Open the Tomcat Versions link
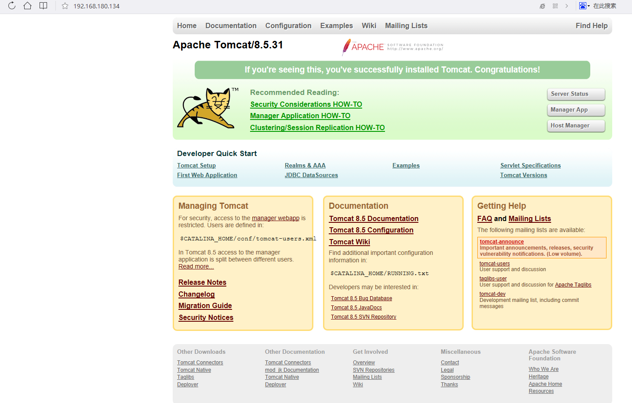The height and width of the screenshot is (403, 632). (x=523, y=175)
